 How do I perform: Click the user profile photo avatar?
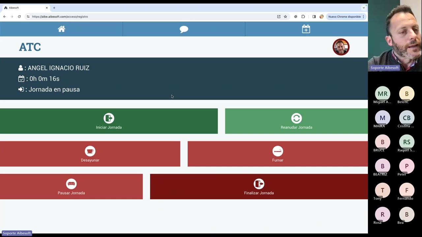click(341, 47)
